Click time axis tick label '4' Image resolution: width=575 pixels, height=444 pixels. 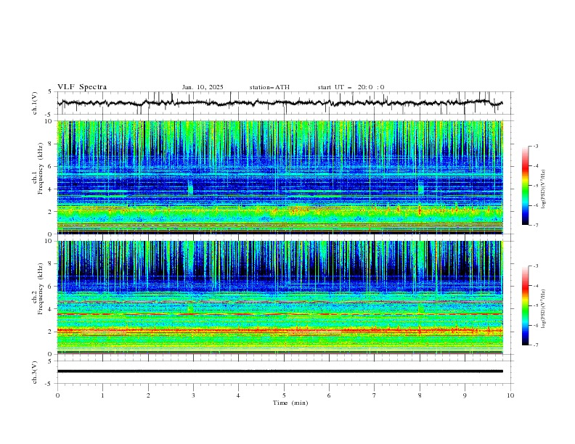pos(239,395)
